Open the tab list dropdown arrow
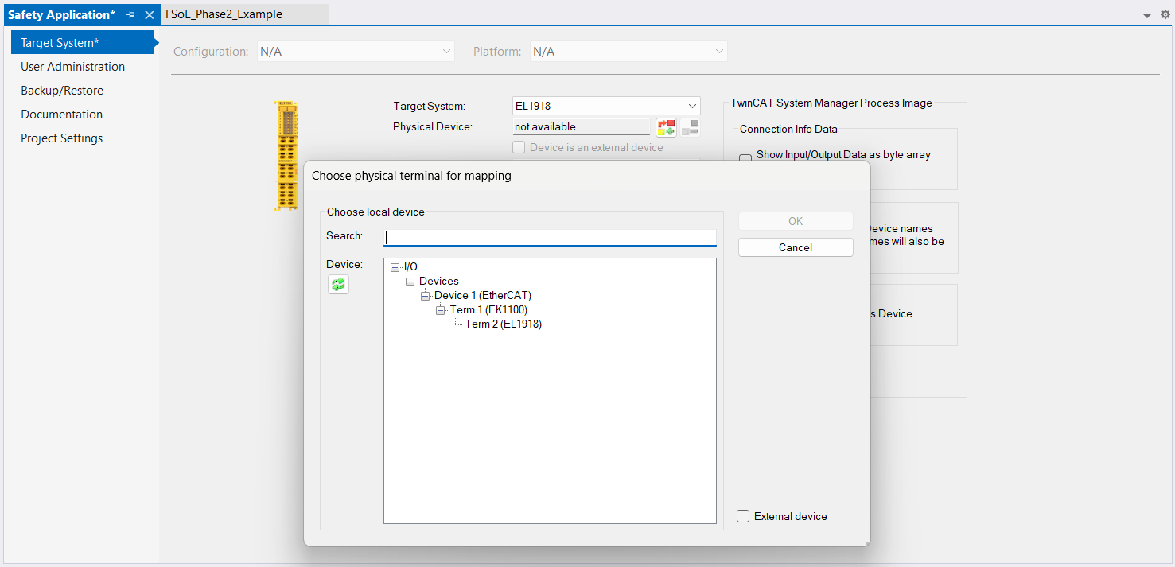The width and height of the screenshot is (1175, 567). point(1147,16)
